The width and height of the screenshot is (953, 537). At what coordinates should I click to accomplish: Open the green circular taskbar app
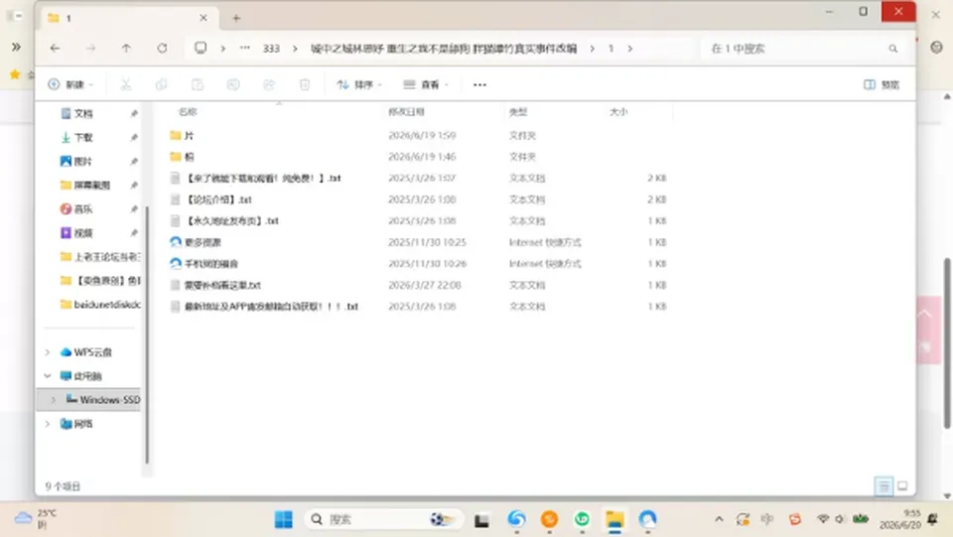(583, 519)
